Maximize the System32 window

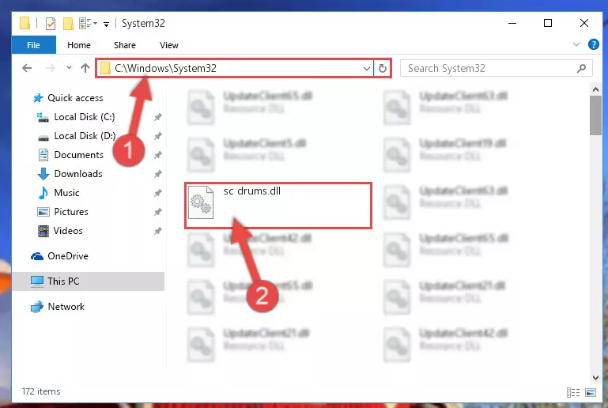(x=548, y=23)
